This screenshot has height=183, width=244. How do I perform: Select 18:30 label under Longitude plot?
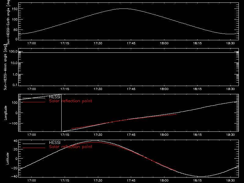click(231, 135)
